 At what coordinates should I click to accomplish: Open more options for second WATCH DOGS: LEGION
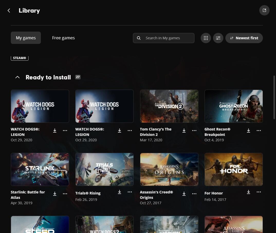(x=130, y=131)
